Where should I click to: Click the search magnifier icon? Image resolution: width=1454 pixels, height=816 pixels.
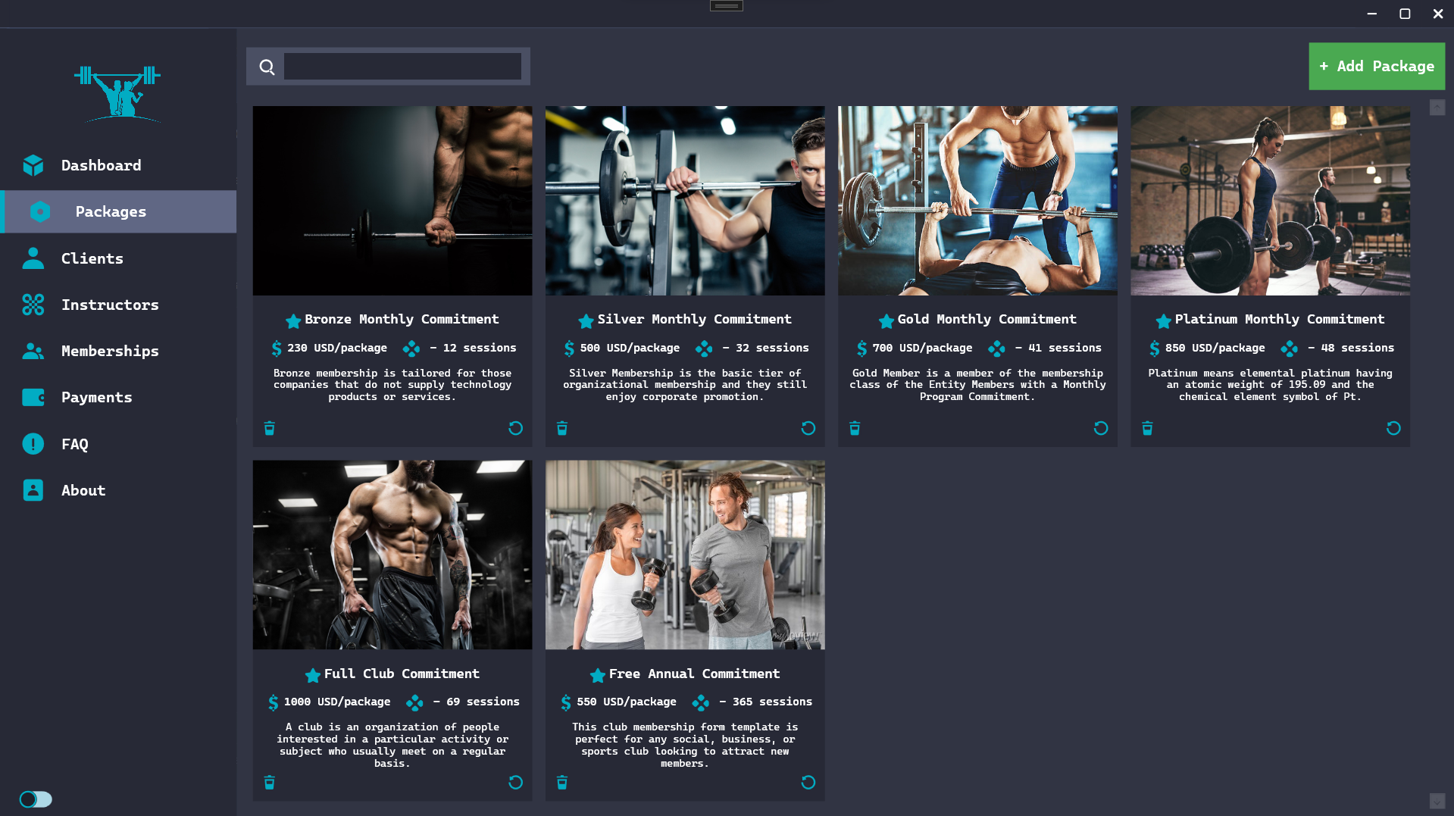click(267, 67)
